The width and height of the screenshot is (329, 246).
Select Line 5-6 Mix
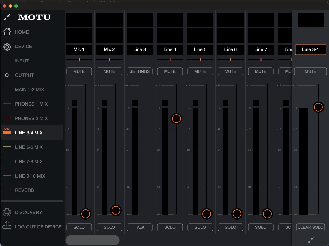coord(29,147)
